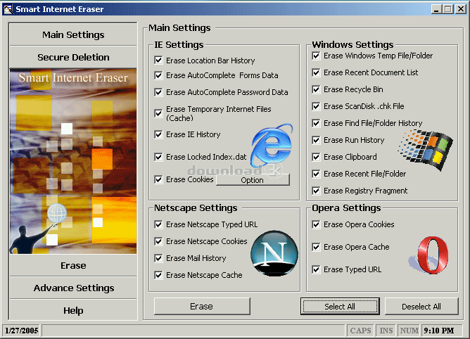Click the Smart Internet Eraser banner image
Screen dimensions: 470x339
tap(73, 161)
